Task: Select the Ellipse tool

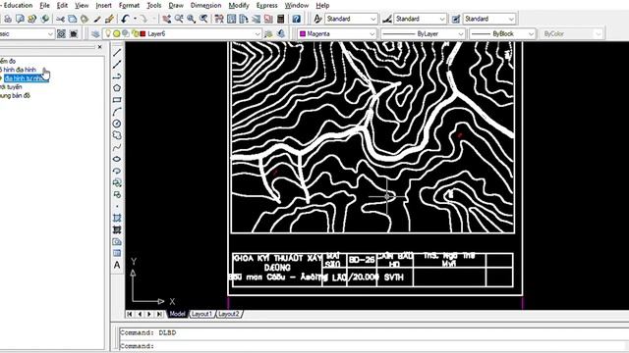Action: coord(117,159)
